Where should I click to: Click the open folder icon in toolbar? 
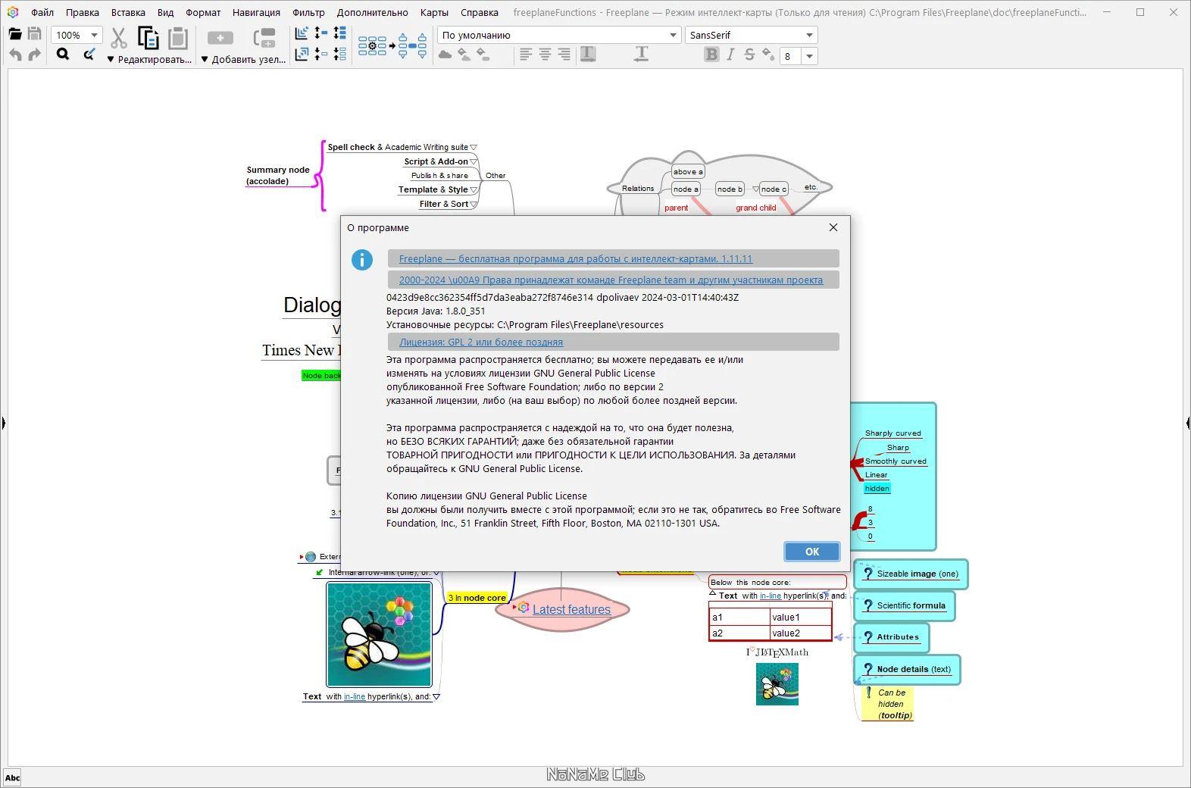[x=14, y=34]
